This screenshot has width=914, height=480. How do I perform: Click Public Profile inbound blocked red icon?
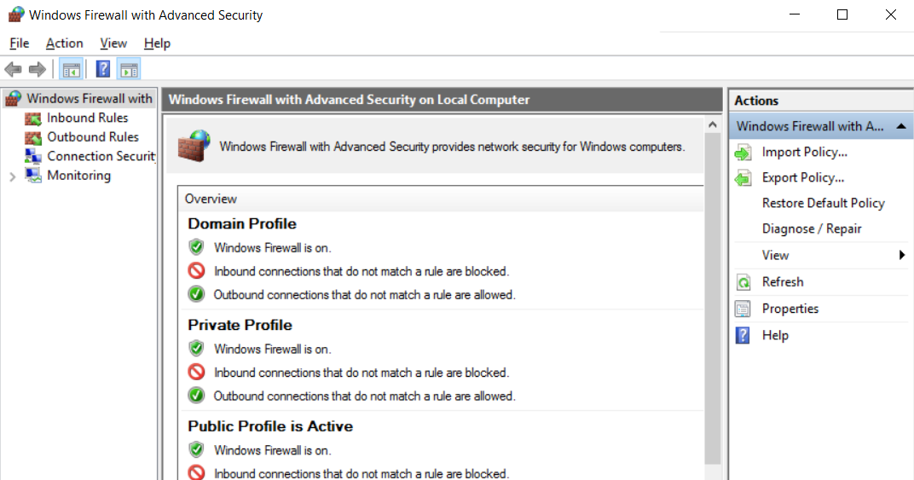coord(196,472)
